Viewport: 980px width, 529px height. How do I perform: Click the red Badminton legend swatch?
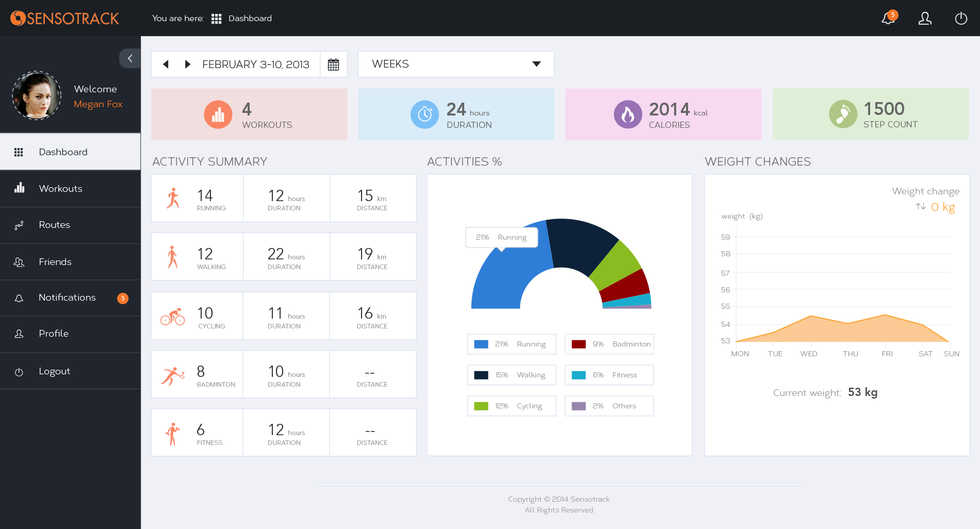click(579, 344)
